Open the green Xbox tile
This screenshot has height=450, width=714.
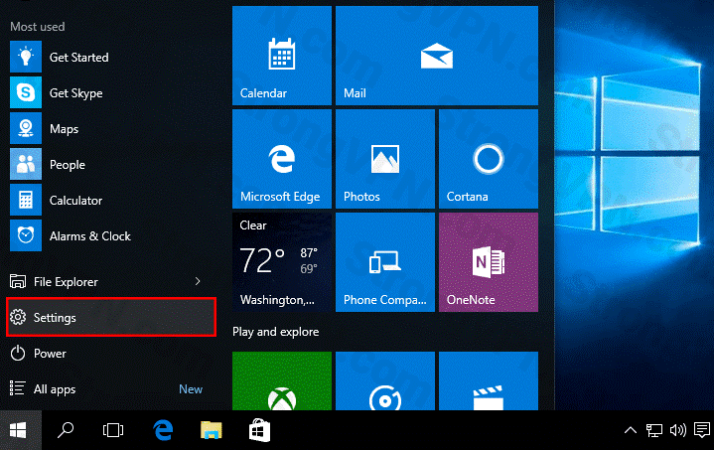pos(282,380)
